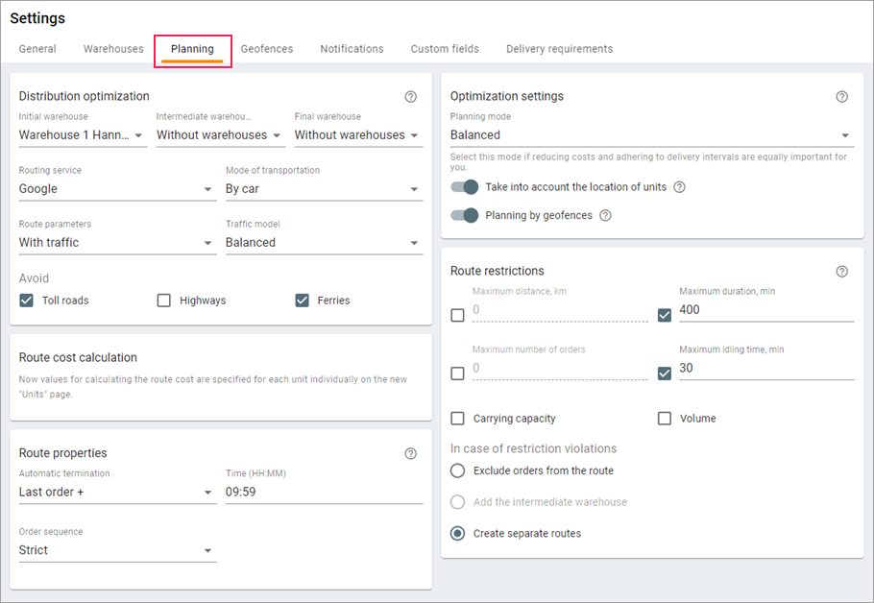Switch to the Geofences tab
Screen dimensions: 874x603
coord(267,49)
